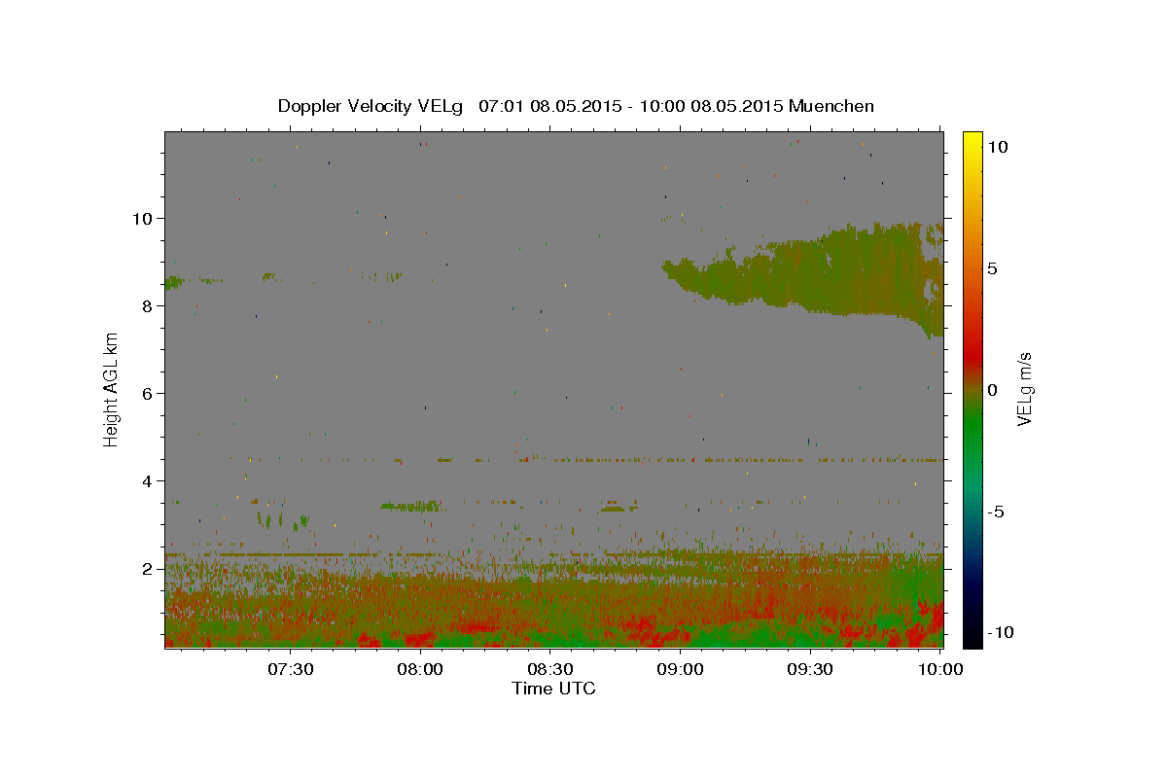Viewport: 1167px width, 778px height.
Task: Click the small green echo at 3.4 km near 08:00
Action: (x=411, y=506)
